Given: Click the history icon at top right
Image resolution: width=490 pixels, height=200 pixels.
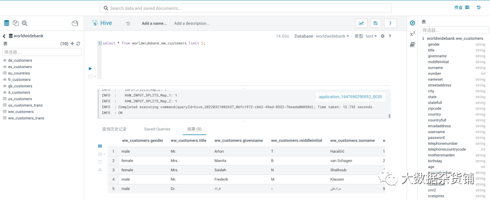Looking at the screenshot, I should click(478, 7).
